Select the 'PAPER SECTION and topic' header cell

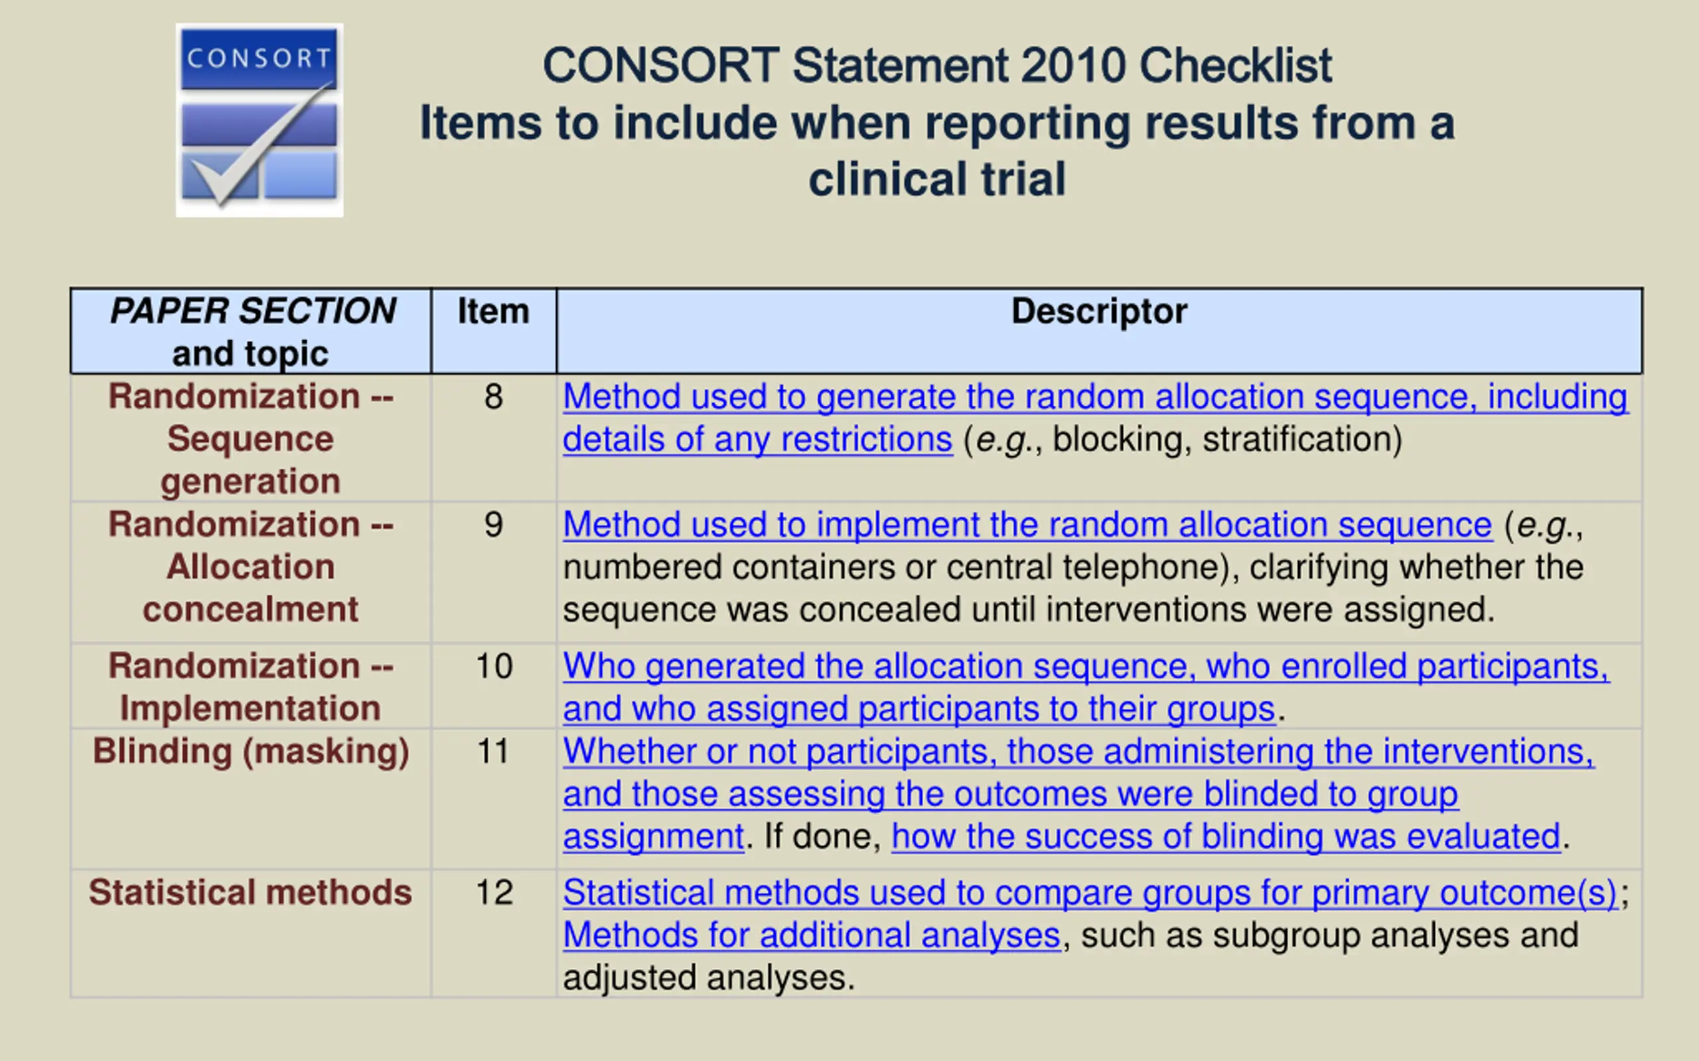click(252, 331)
